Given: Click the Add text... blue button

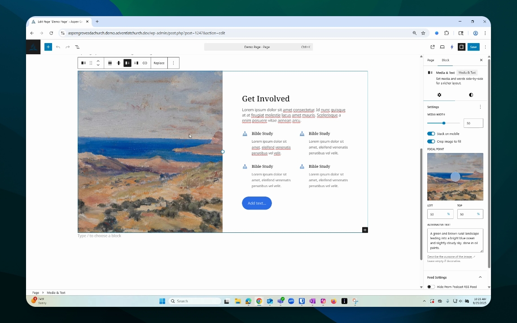Looking at the screenshot, I should point(257,203).
